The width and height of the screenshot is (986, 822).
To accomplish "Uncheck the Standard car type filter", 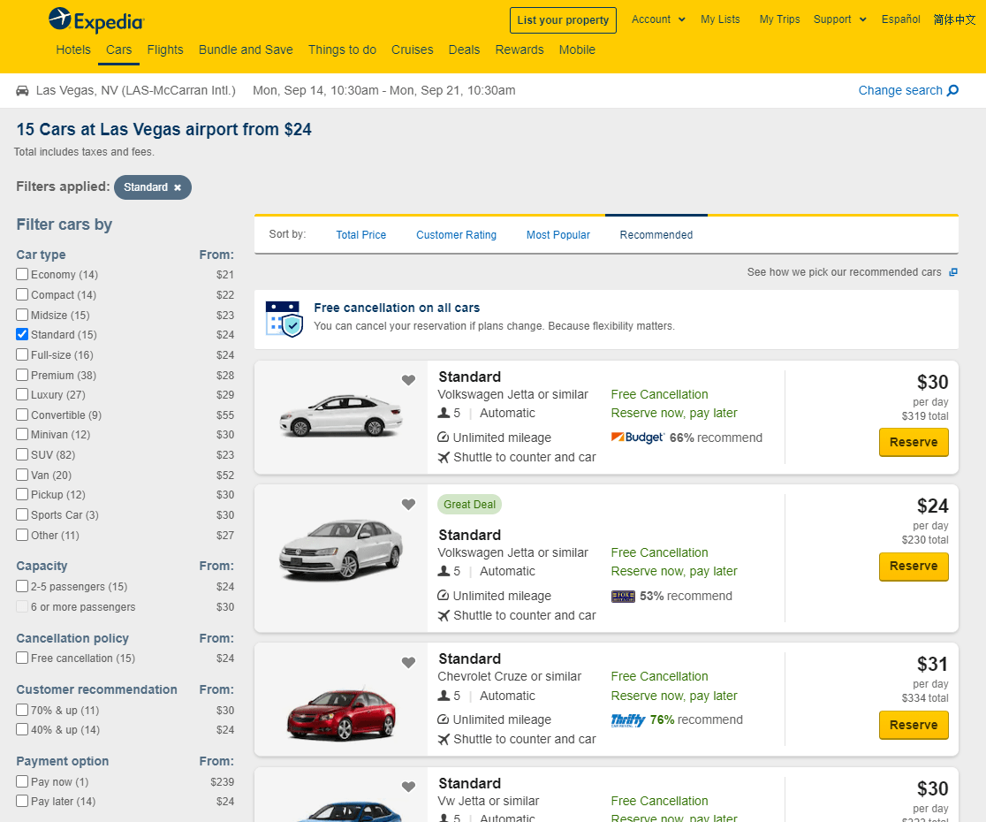I will (22, 334).
